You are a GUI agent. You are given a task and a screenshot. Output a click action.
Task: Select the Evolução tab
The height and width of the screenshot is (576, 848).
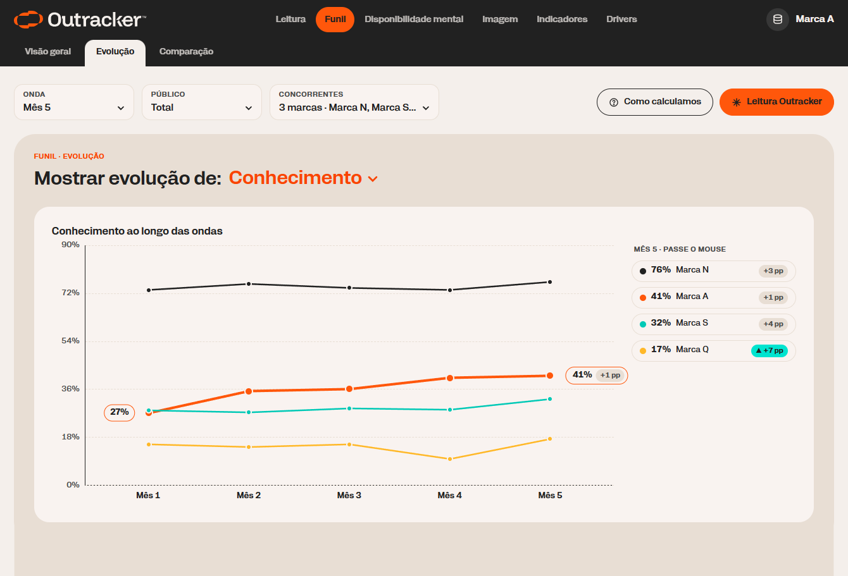[115, 52]
